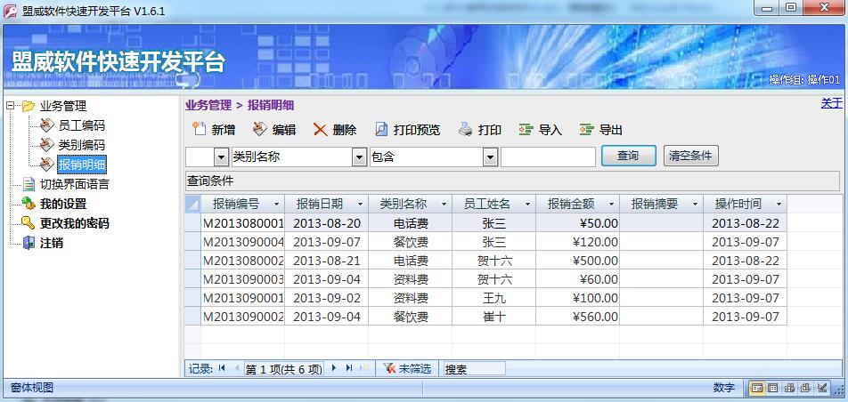Screen dimensions: 848x402
Task: Open 报销编号 column filter arrow
Action: click(276, 205)
